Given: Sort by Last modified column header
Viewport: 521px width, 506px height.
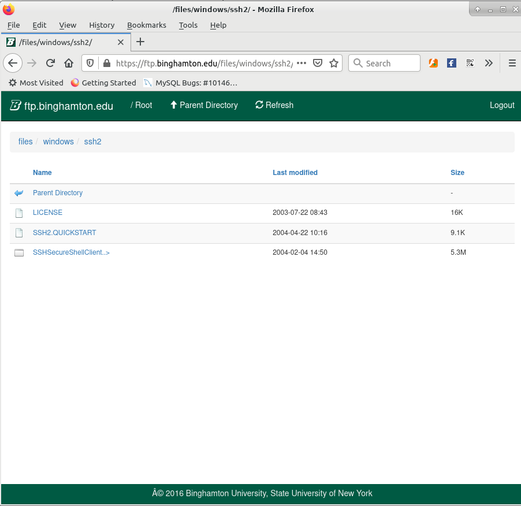Looking at the screenshot, I should click(x=295, y=173).
